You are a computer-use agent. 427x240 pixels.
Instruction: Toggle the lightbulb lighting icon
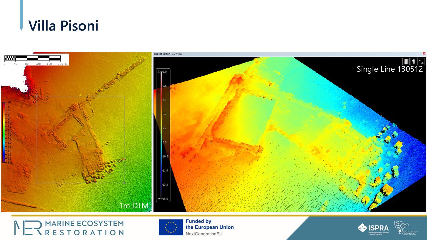coord(414,61)
